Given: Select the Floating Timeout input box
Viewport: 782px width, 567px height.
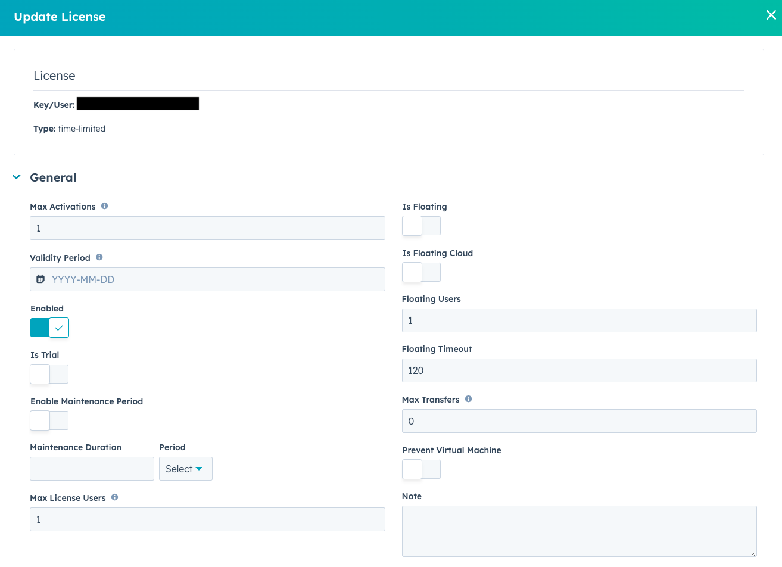Looking at the screenshot, I should click(x=579, y=370).
